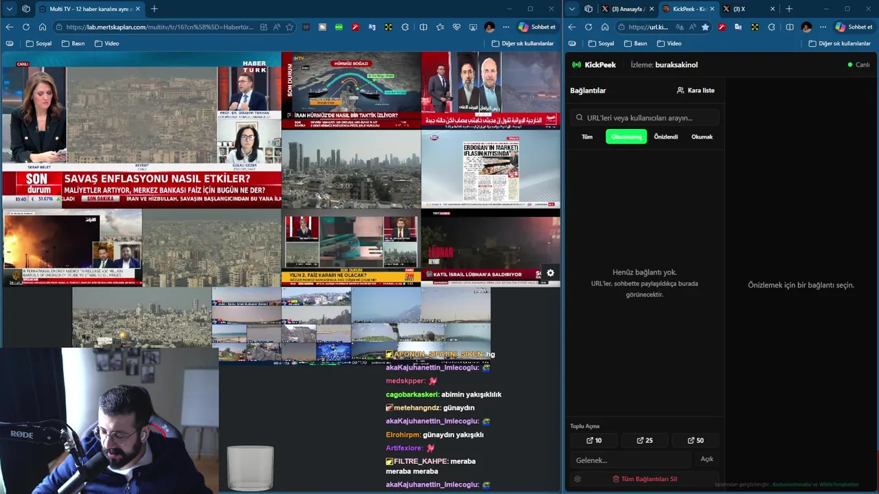879x494 pixels.
Task: Refresh the Multi TV page
Action: [26, 27]
